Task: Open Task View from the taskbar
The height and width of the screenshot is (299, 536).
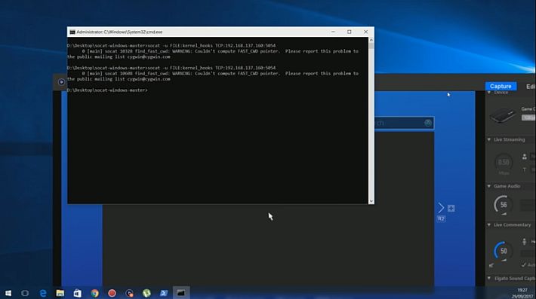Action: tap(25, 293)
